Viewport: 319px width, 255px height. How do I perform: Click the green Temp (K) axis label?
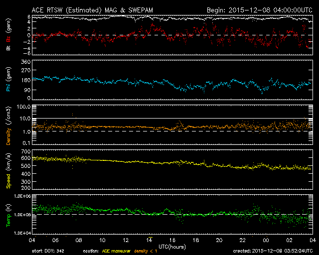coord(8,215)
